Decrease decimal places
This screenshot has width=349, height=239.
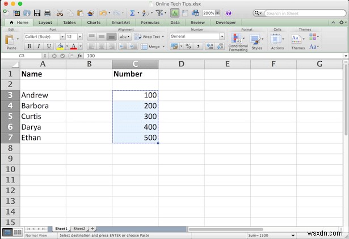(x=220, y=46)
